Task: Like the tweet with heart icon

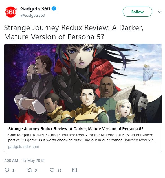Action: click(x=52, y=170)
